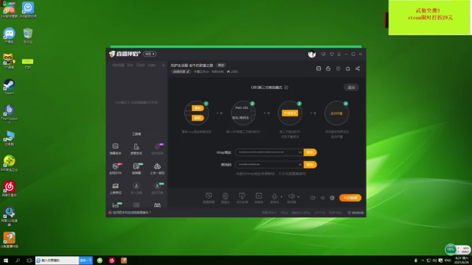The width and height of the screenshot is (472, 265).
Task: Open the 上车一起玩 car icon tool
Action: 157,169
